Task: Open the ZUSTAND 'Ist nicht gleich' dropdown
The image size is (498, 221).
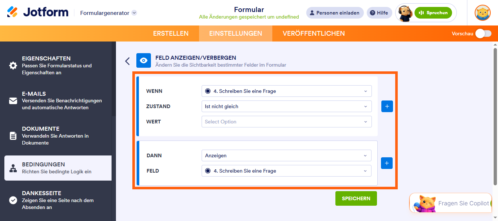Action: click(287, 106)
